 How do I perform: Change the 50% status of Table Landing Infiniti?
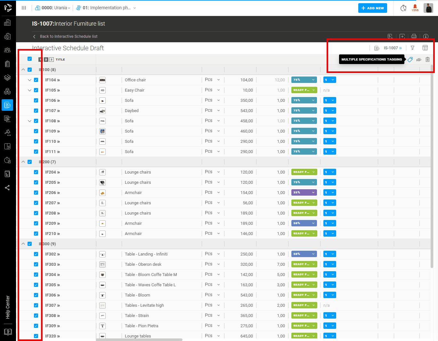click(304, 254)
